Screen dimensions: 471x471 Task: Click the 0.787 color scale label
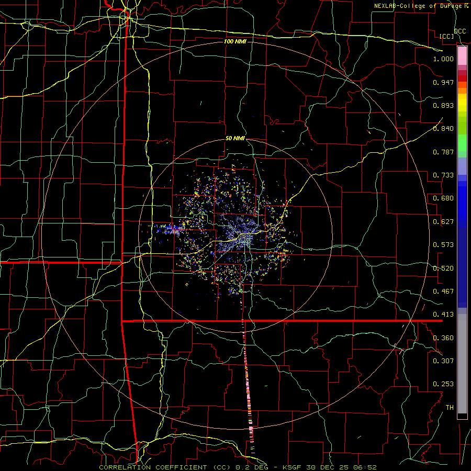[443, 152]
